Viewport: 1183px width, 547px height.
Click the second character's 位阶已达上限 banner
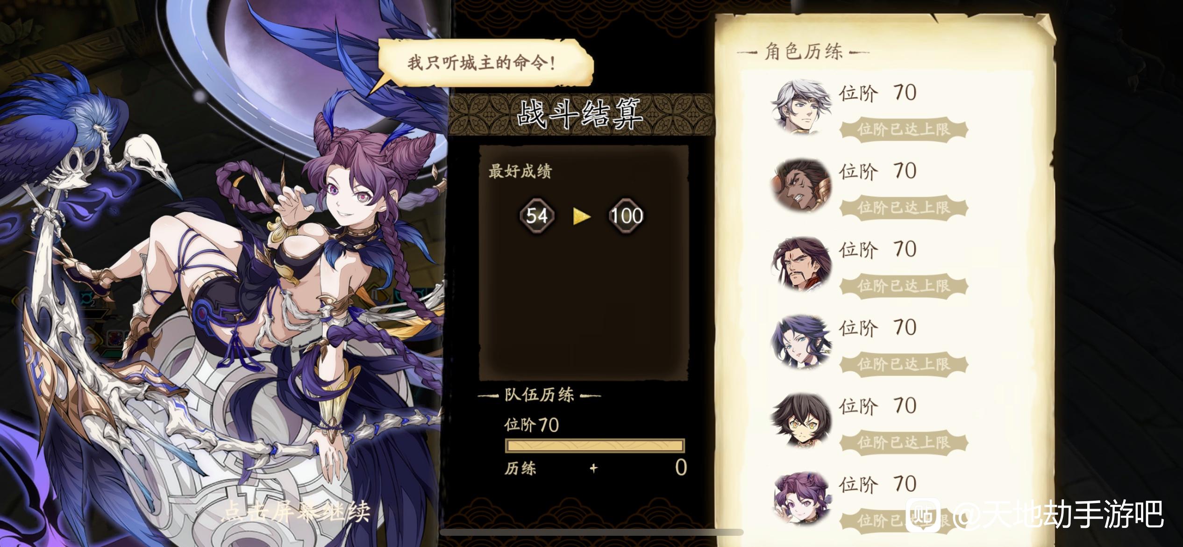904,207
